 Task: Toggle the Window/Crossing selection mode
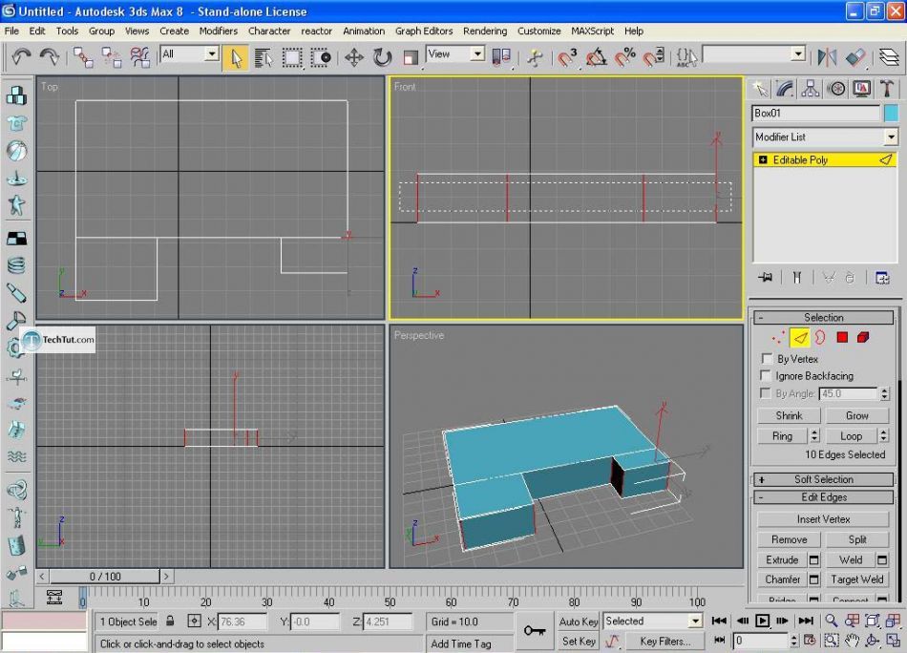coord(321,57)
